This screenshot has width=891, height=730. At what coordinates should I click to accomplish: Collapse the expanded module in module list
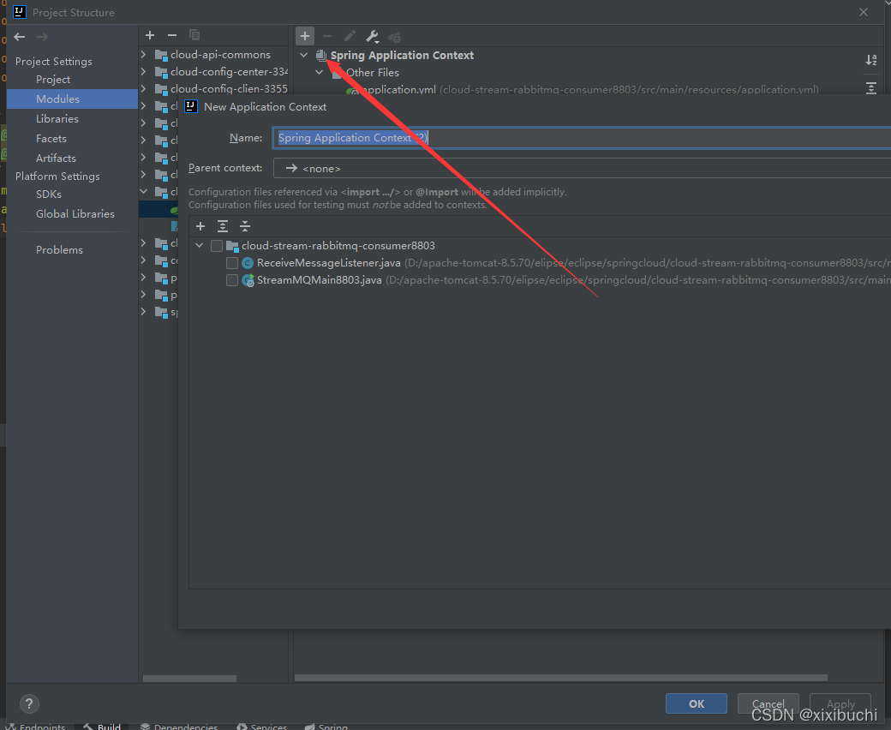click(x=144, y=191)
